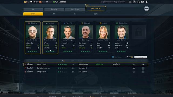The image size is (173, 97).
Task: Open the third main tab under Team
Action: (75, 9)
